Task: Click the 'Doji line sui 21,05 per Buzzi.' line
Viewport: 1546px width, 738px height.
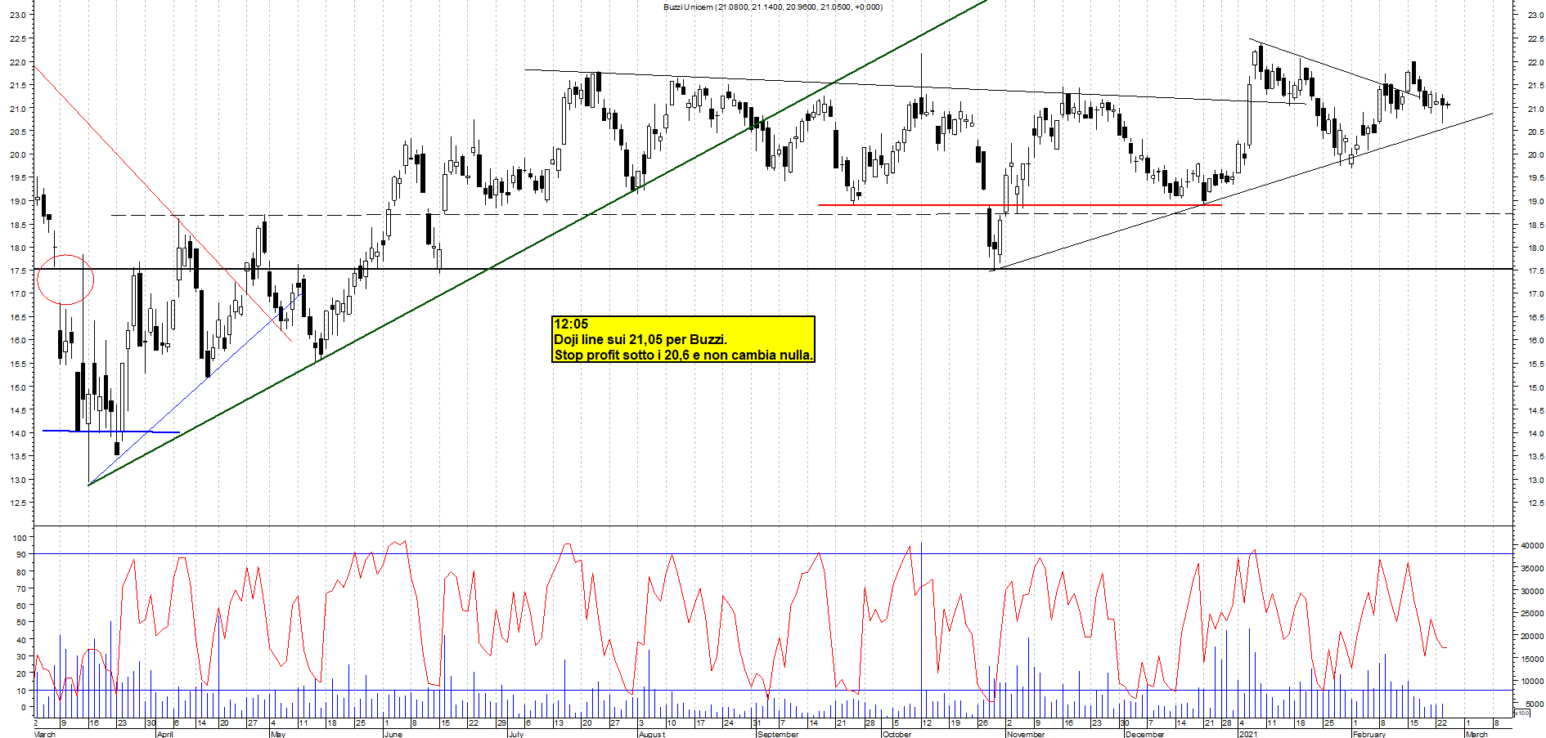Action: pyautogui.click(x=640, y=339)
